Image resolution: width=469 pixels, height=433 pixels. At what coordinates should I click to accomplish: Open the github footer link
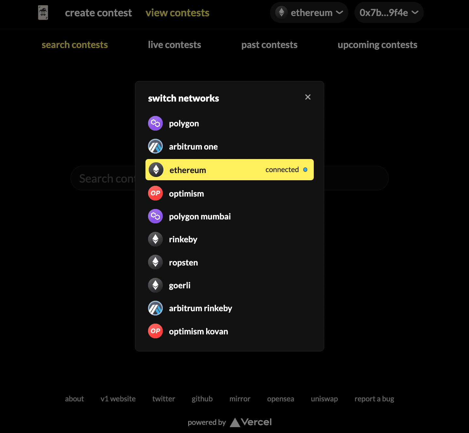202,399
